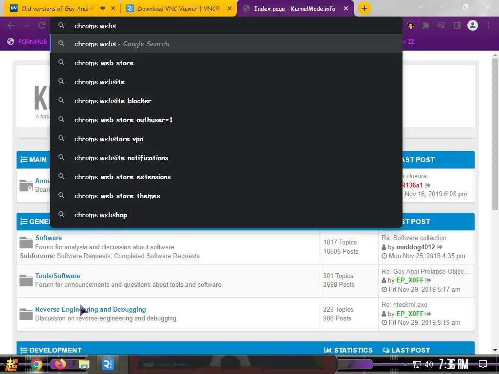Open EP_X0FF profile in Reverse Engineering row
Viewport: 499px width, 374px height.
(410, 314)
